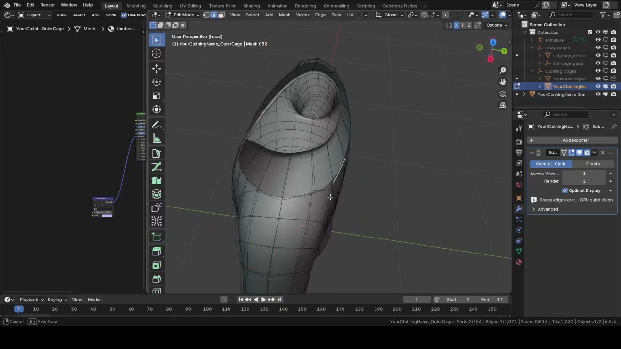This screenshot has height=349, width=621.
Task: Adjust the Levels Viewport value field
Action: [x=584, y=173]
